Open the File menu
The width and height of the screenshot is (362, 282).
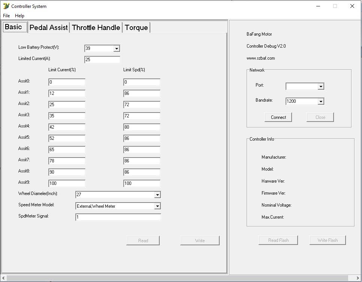coord(6,16)
